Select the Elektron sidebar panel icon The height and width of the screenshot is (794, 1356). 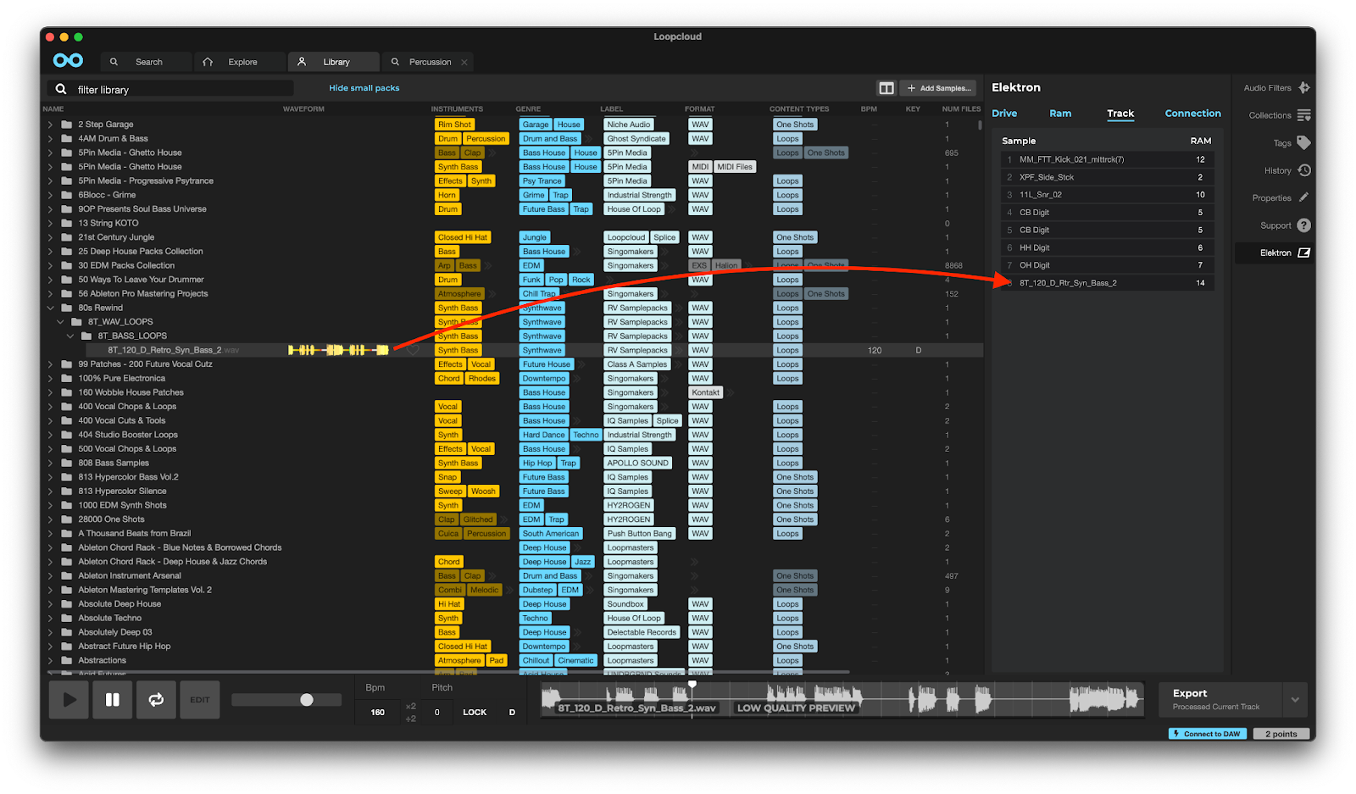(x=1304, y=253)
